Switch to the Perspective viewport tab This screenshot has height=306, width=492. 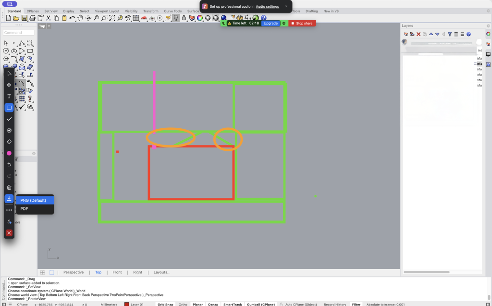74,272
